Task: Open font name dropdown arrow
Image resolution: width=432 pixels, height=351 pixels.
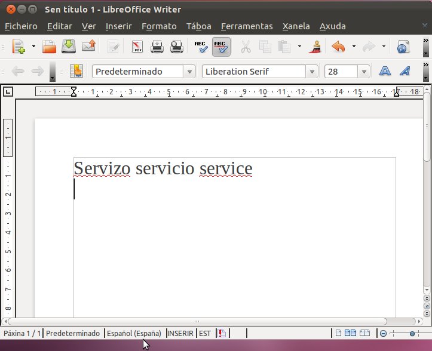Action: pyautogui.click(x=312, y=72)
